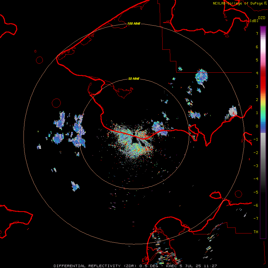Click the -3 value on color scale
The height and width of the screenshot is (268, 268).
(x=256, y=166)
